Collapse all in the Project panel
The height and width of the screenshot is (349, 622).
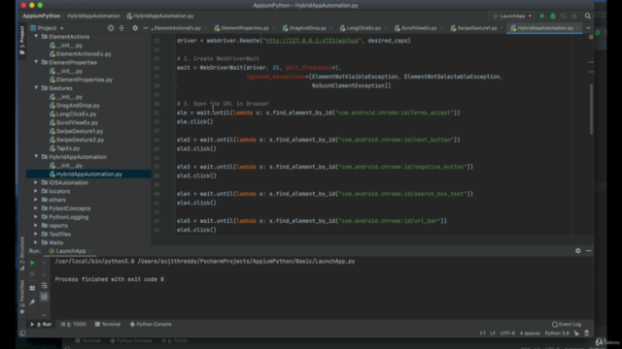click(121, 28)
